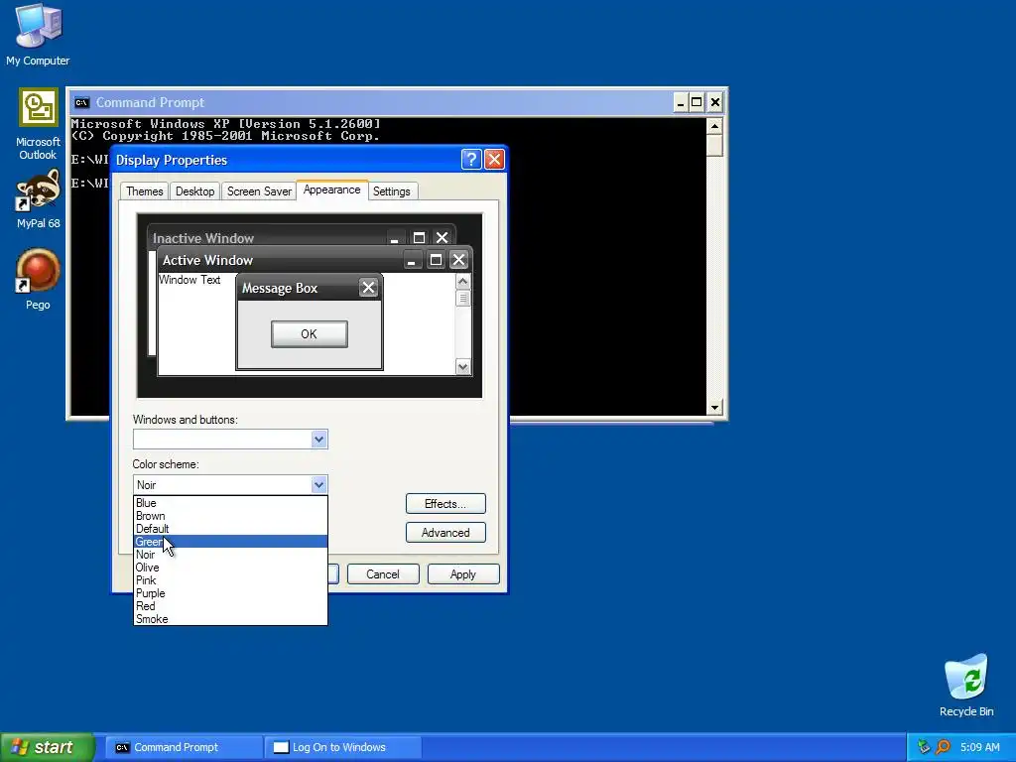Choose Brown color scheme
This screenshot has height=762, width=1016.
[x=230, y=516]
